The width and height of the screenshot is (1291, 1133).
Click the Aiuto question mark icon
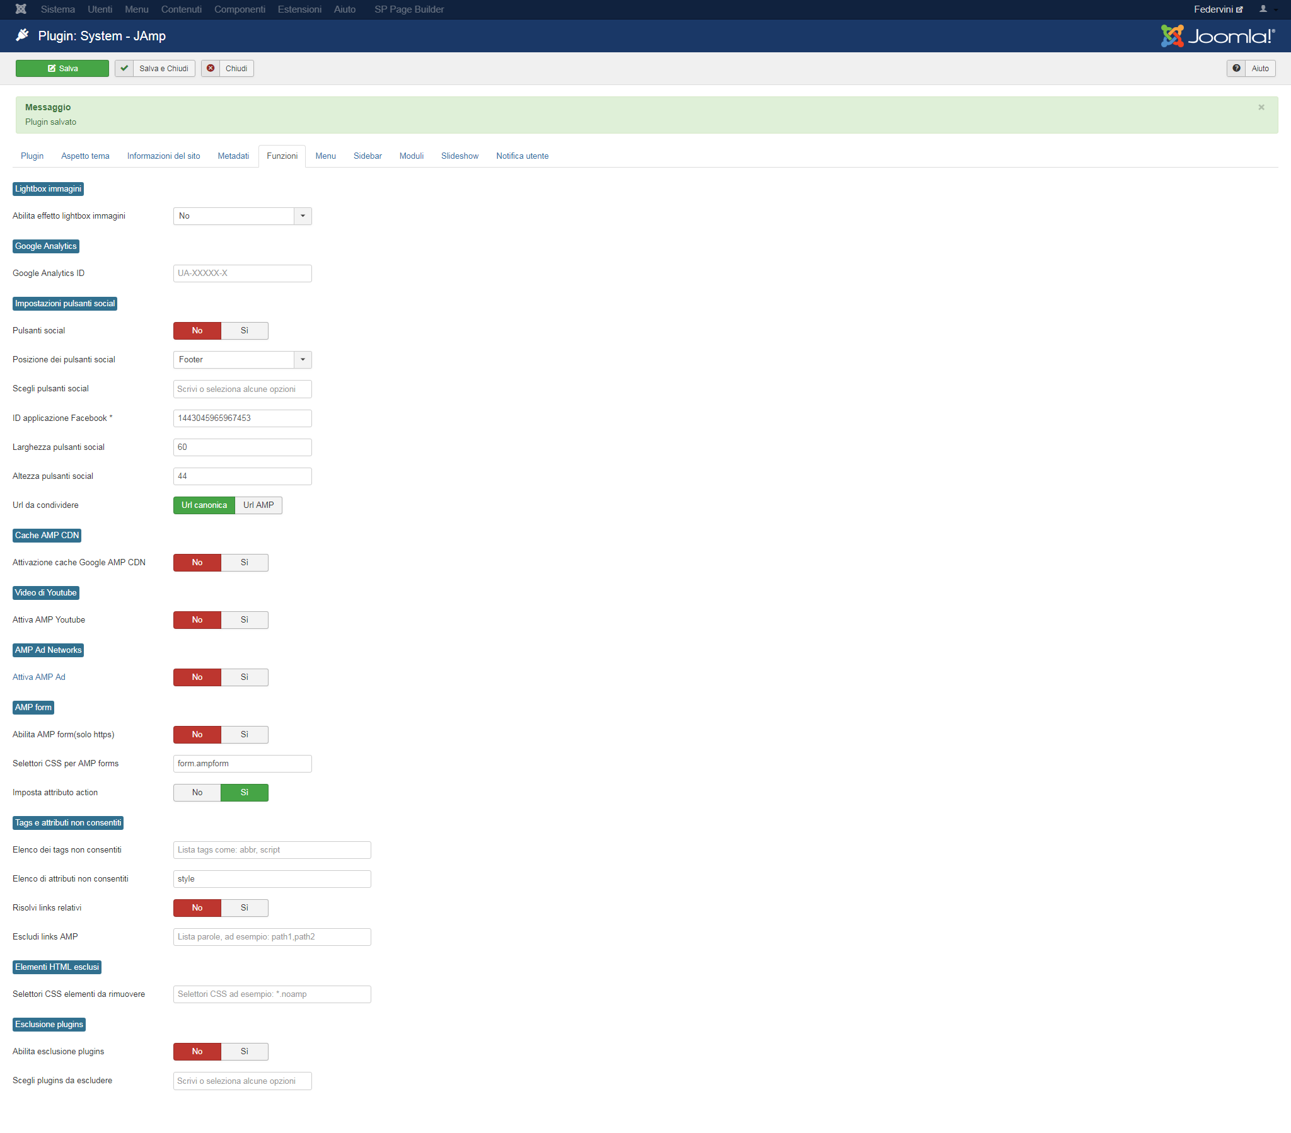point(1236,68)
